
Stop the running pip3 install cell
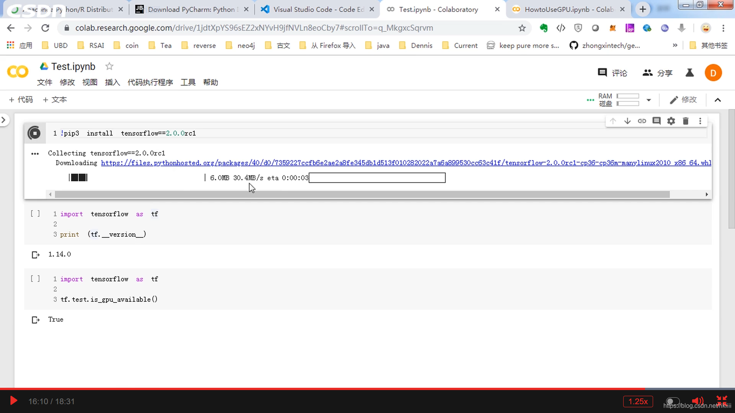[34, 133]
